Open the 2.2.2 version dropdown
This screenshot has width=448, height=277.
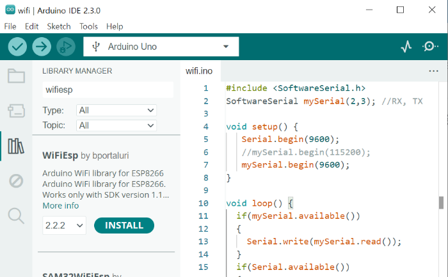pos(64,226)
